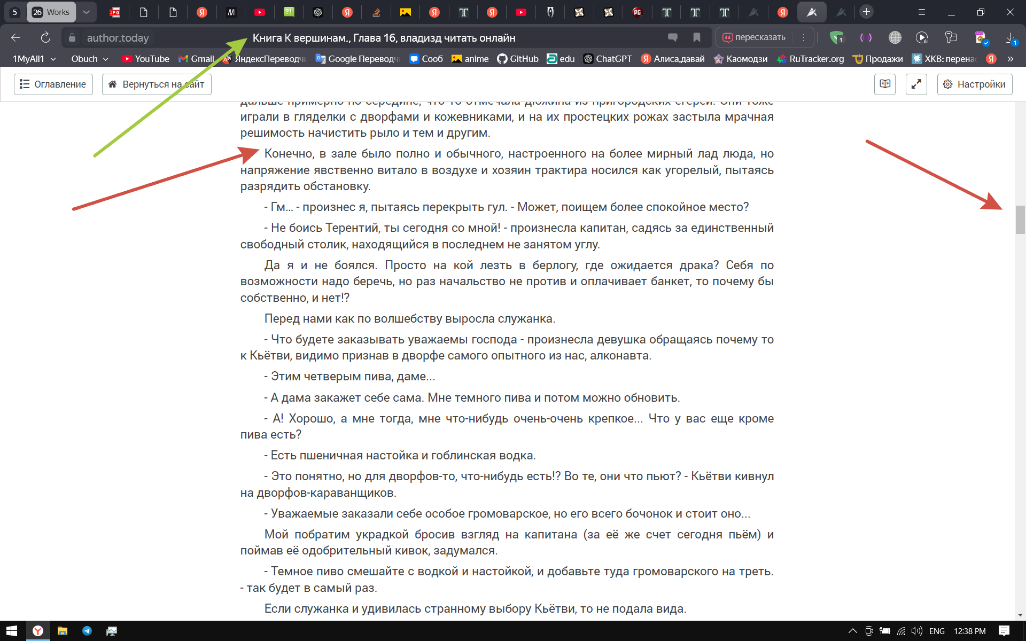The width and height of the screenshot is (1026, 641).
Task: Click the AdGuard shield extension icon
Action: click(836, 37)
